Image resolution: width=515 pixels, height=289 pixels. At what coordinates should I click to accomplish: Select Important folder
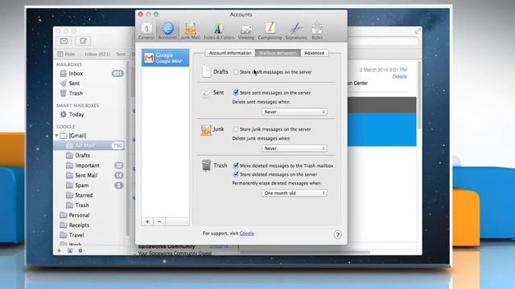coord(90,165)
